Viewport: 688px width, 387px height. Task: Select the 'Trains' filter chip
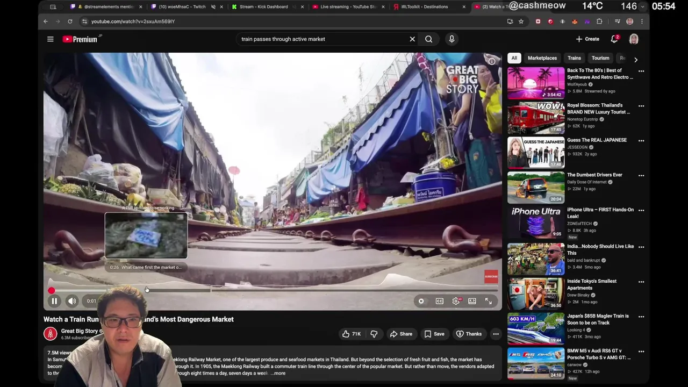[574, 58]
